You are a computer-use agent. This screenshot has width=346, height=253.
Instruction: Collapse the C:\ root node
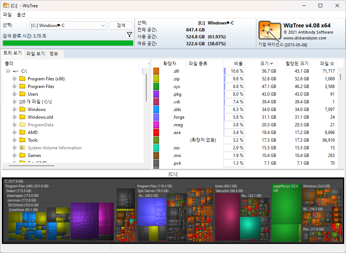click(x=8, y=71)
